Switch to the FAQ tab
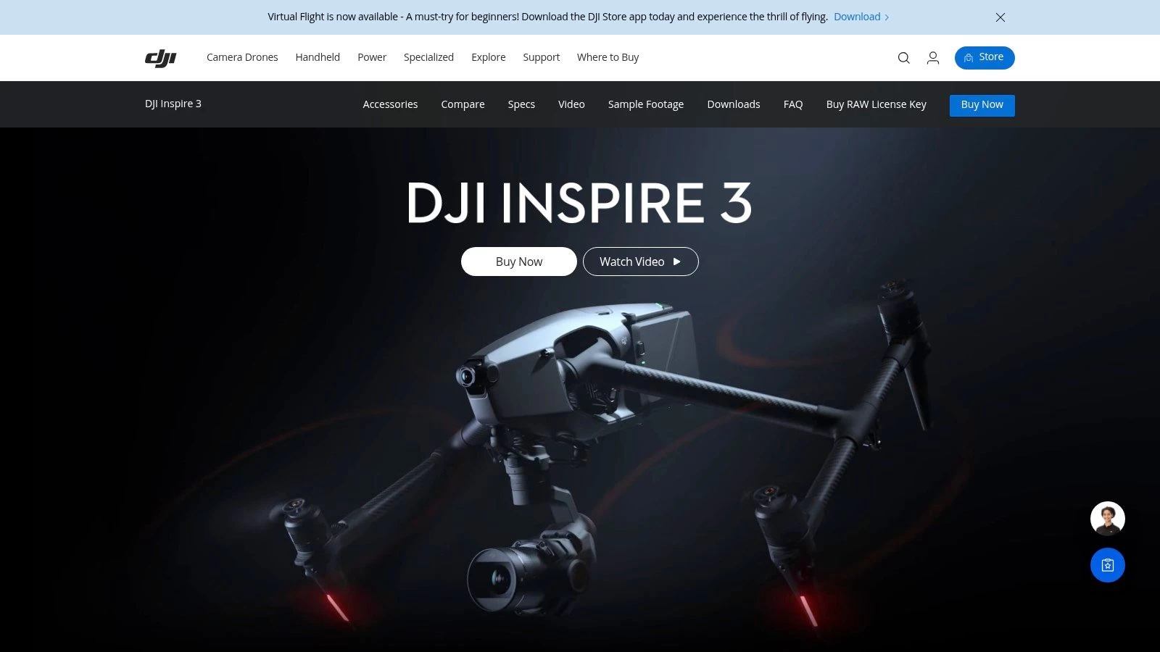Viewport: 1160px width, 652px height. (x=793, y=104)
